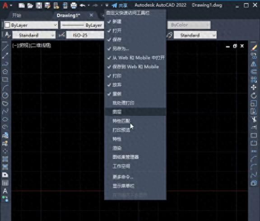Click the Undo arrow icon
This screenshot has height=221, width=260.
coord(83,5)
